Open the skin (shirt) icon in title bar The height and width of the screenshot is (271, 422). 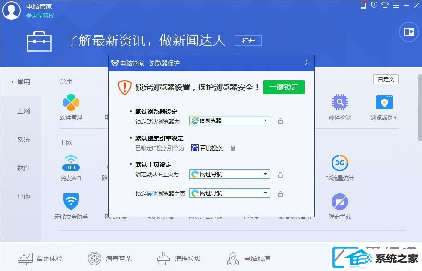pos(385,5)
